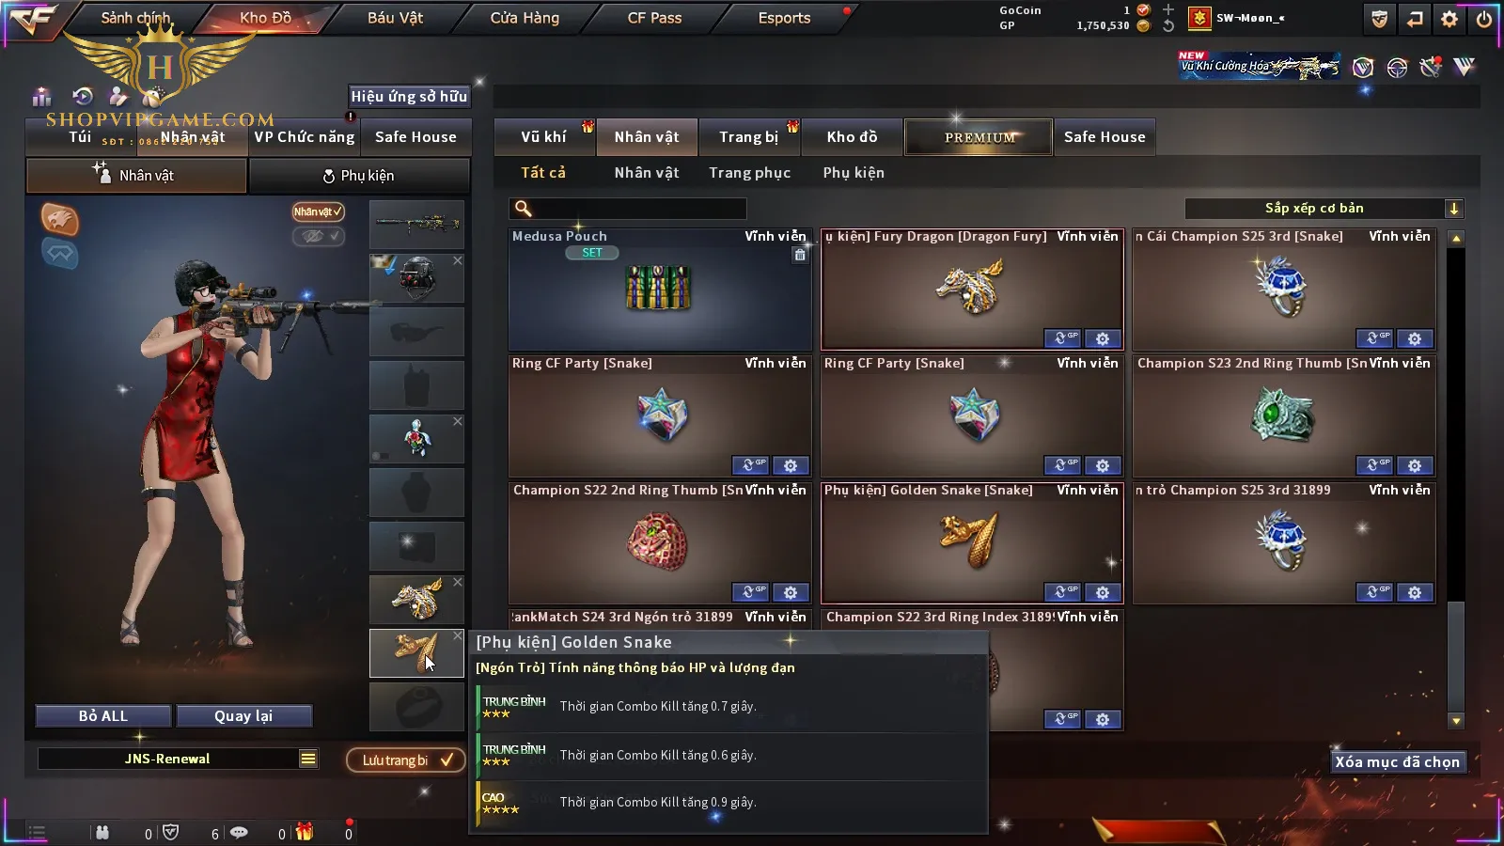Open the settings gear in top bar
This screenshot has width=1504, height=846.
click(1449, 19)
